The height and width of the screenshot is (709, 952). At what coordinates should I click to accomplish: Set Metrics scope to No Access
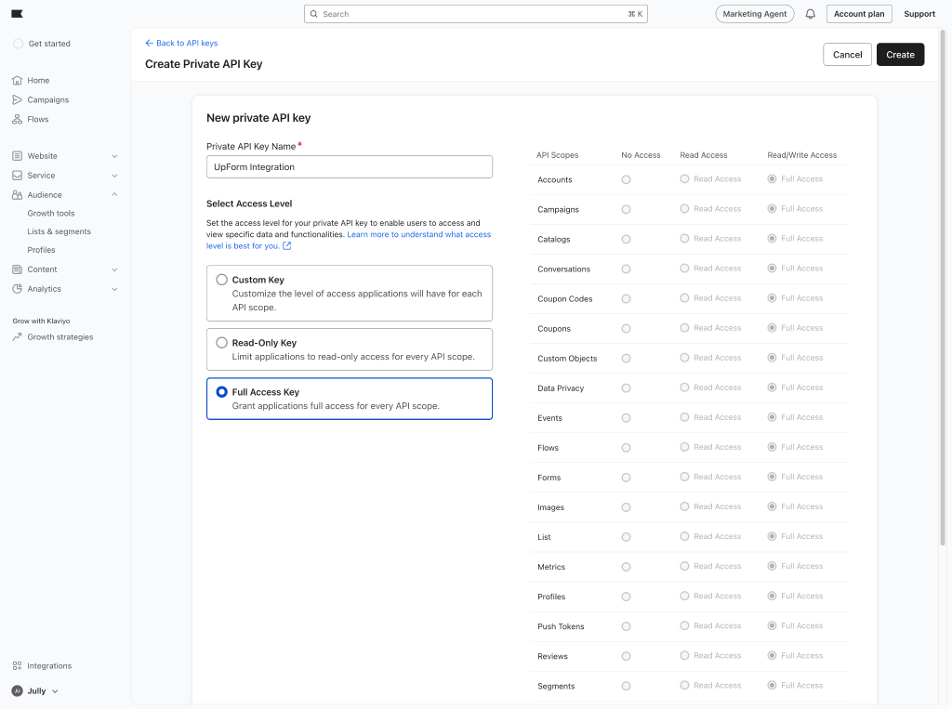pyautogui.click(x=626, y=566)
